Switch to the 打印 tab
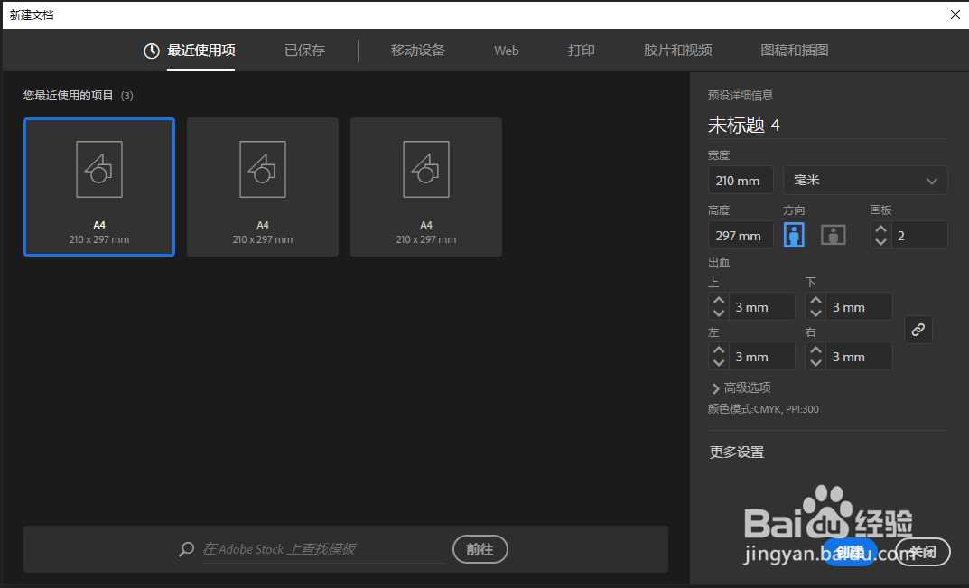The height and width of the screenshot is (588, 969). pyautogui.click(x=581, y=51)
